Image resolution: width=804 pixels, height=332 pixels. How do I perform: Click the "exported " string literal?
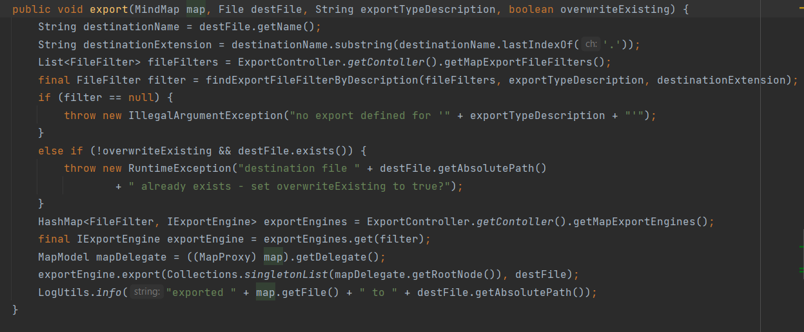coord(202,292)
